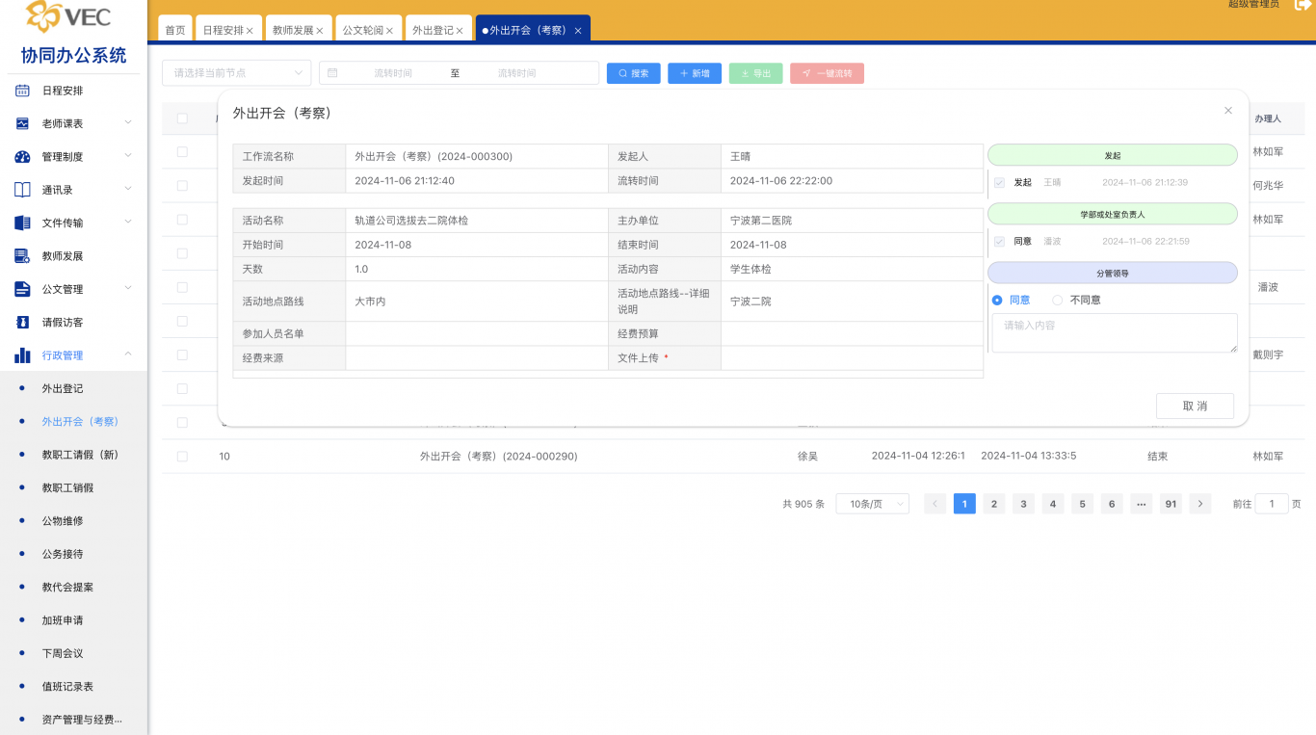
Task: Go to page 2
Action: 994,504
